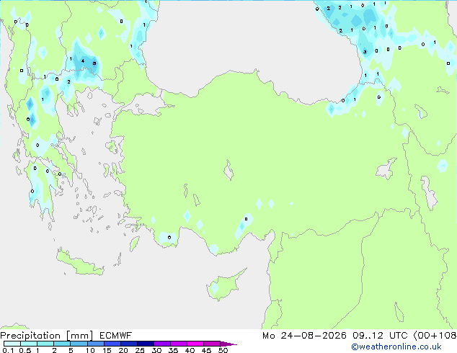Click the '50' legend scale label
Screen dimensions: 457x353
click(x=223, y=350)
